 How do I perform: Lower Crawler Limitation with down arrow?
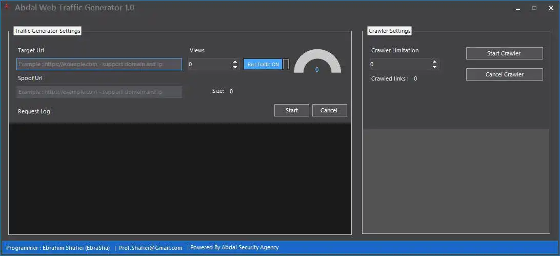pos(434,67)
